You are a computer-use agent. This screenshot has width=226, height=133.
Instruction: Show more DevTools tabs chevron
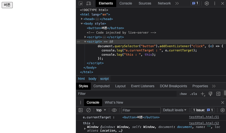[x=177, y=3]
